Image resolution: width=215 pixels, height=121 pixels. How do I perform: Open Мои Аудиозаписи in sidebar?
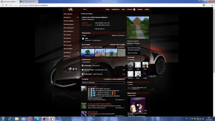click(69, 28)
